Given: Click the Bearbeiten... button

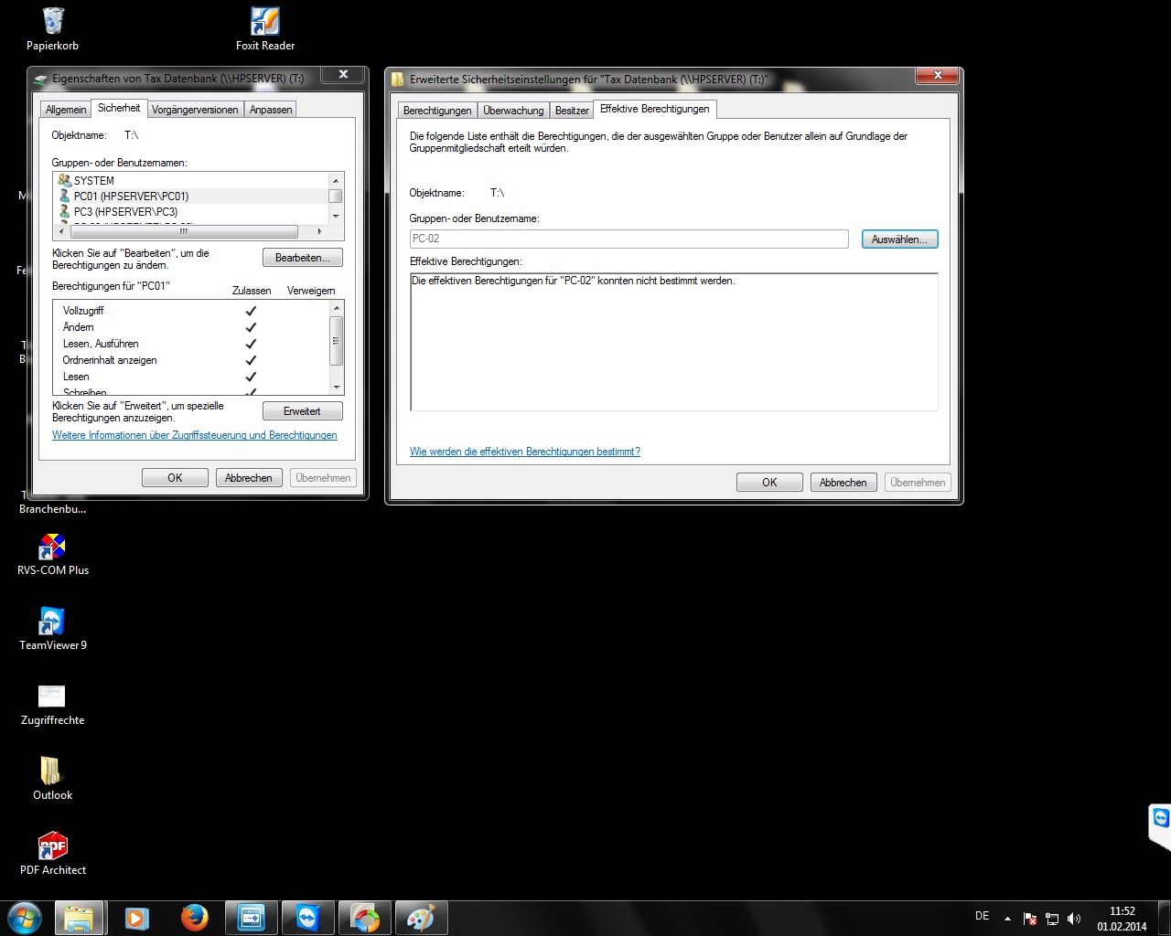Looking at the screenshot, I should coord(303,258).
